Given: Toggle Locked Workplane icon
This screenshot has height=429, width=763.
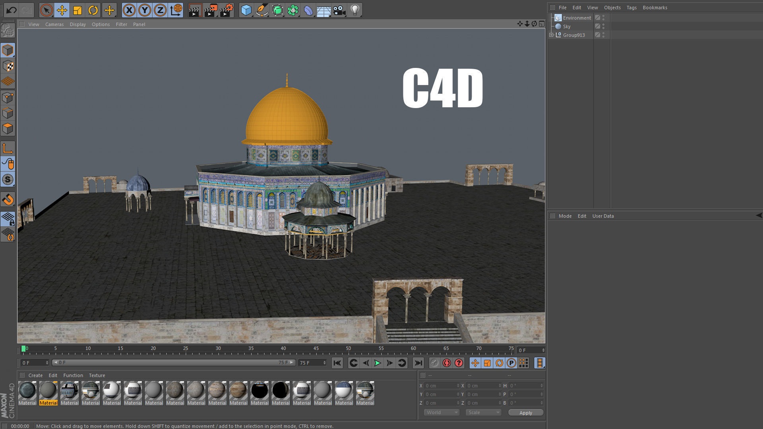Looking at the screenshot, I should click(8, 219).
